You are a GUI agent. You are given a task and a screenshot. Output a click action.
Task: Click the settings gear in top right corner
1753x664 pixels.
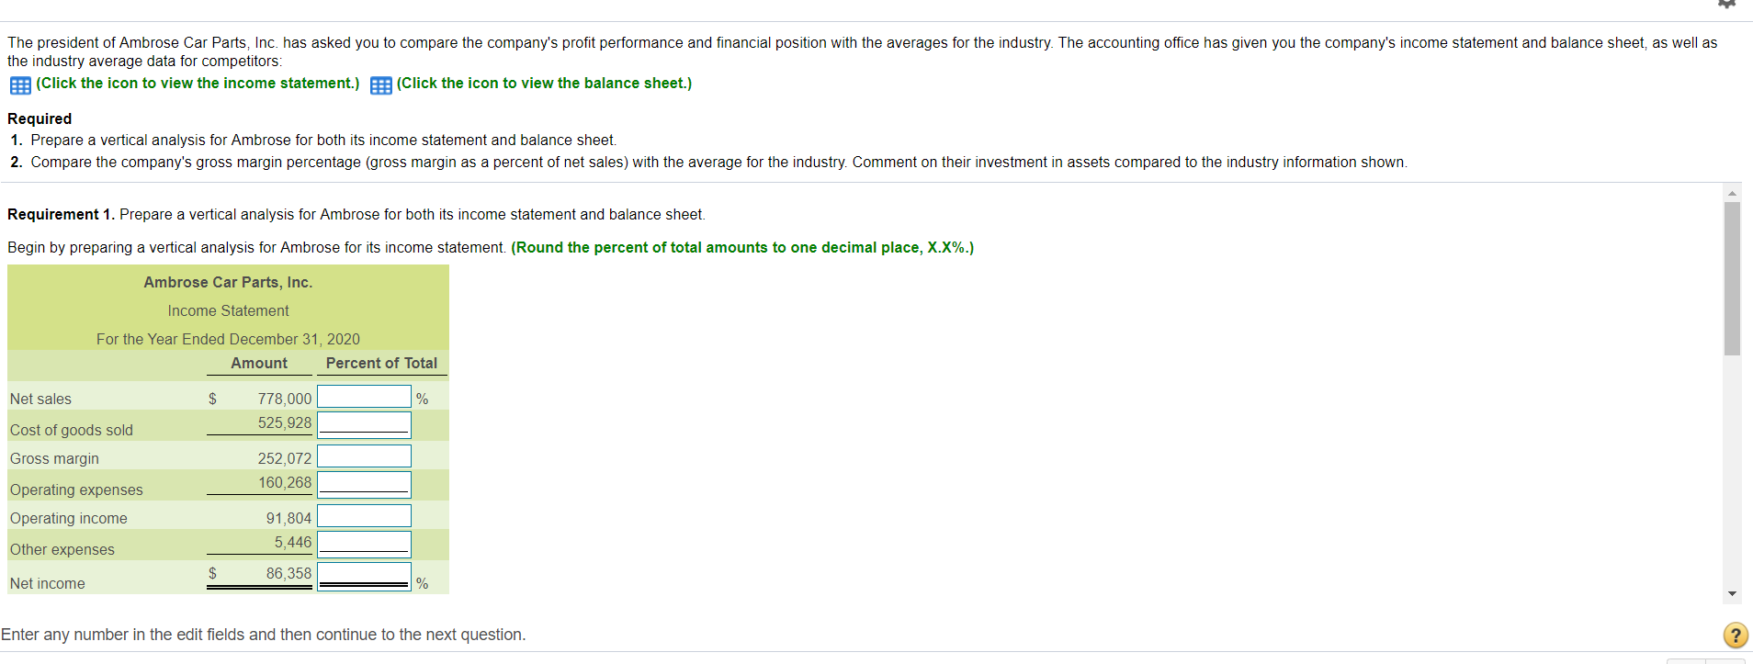[1728, 5]
